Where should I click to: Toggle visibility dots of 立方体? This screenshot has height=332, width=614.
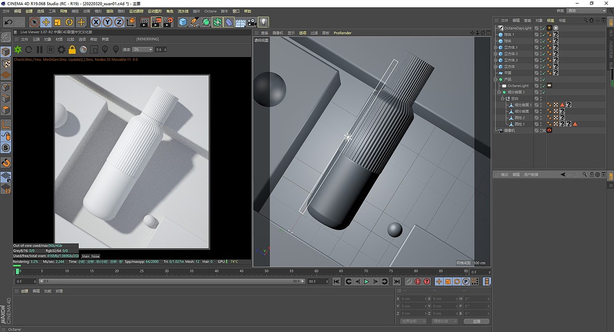[541, 67]
